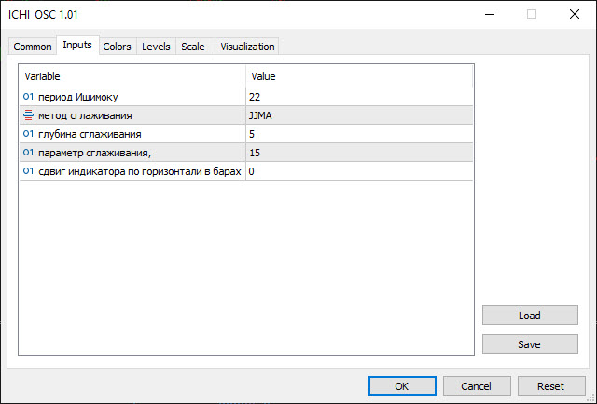This screenshot has height=404, width=597.
Task: Click the integer icon beside глубина сглаживания
Action: pyautogui.click(x=27, y=134)
